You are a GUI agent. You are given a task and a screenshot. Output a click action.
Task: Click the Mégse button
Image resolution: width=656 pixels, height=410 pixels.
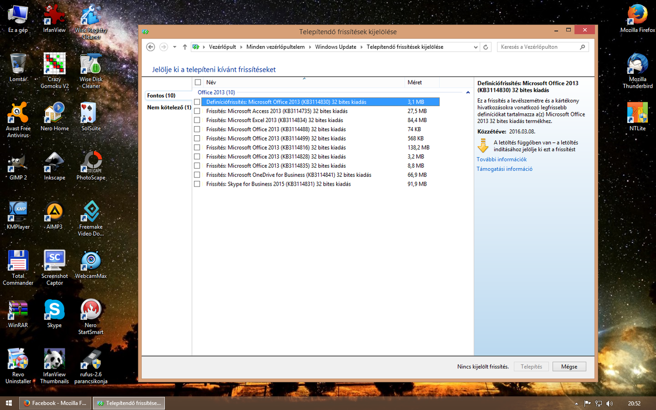coord(569,367)
